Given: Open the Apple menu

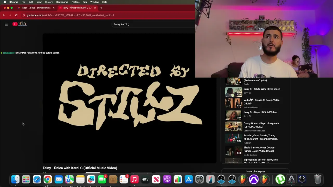Looking at the screenshot, I should click(4, 2).
